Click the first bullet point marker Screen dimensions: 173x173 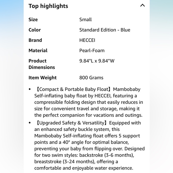point(30,89)
